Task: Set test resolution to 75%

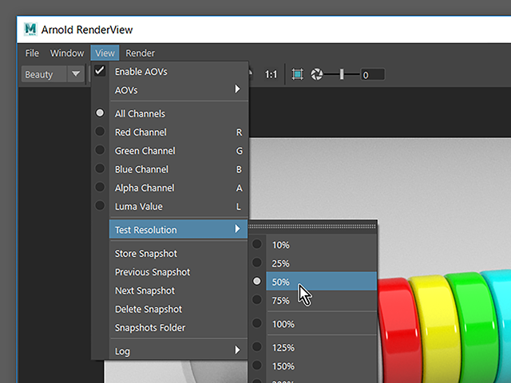Action: pyautogui.click(x=314, y=300)
